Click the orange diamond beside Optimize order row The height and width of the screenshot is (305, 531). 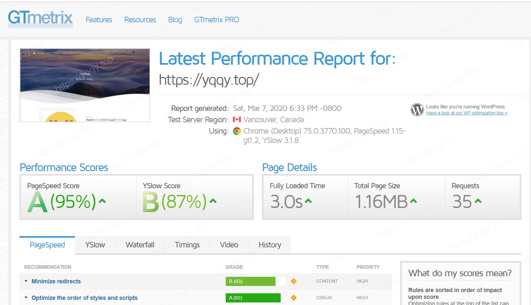coord(294,298)
